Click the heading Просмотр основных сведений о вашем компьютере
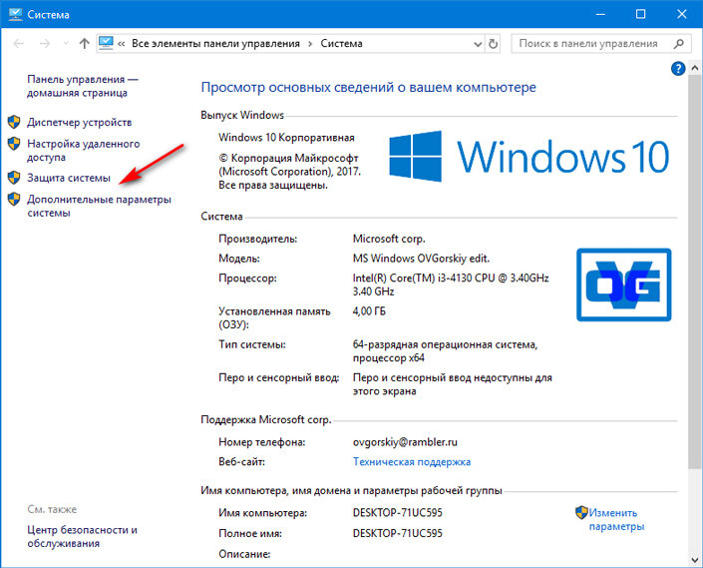The height and width of the screenshot is (568, 703). [368, 87]
